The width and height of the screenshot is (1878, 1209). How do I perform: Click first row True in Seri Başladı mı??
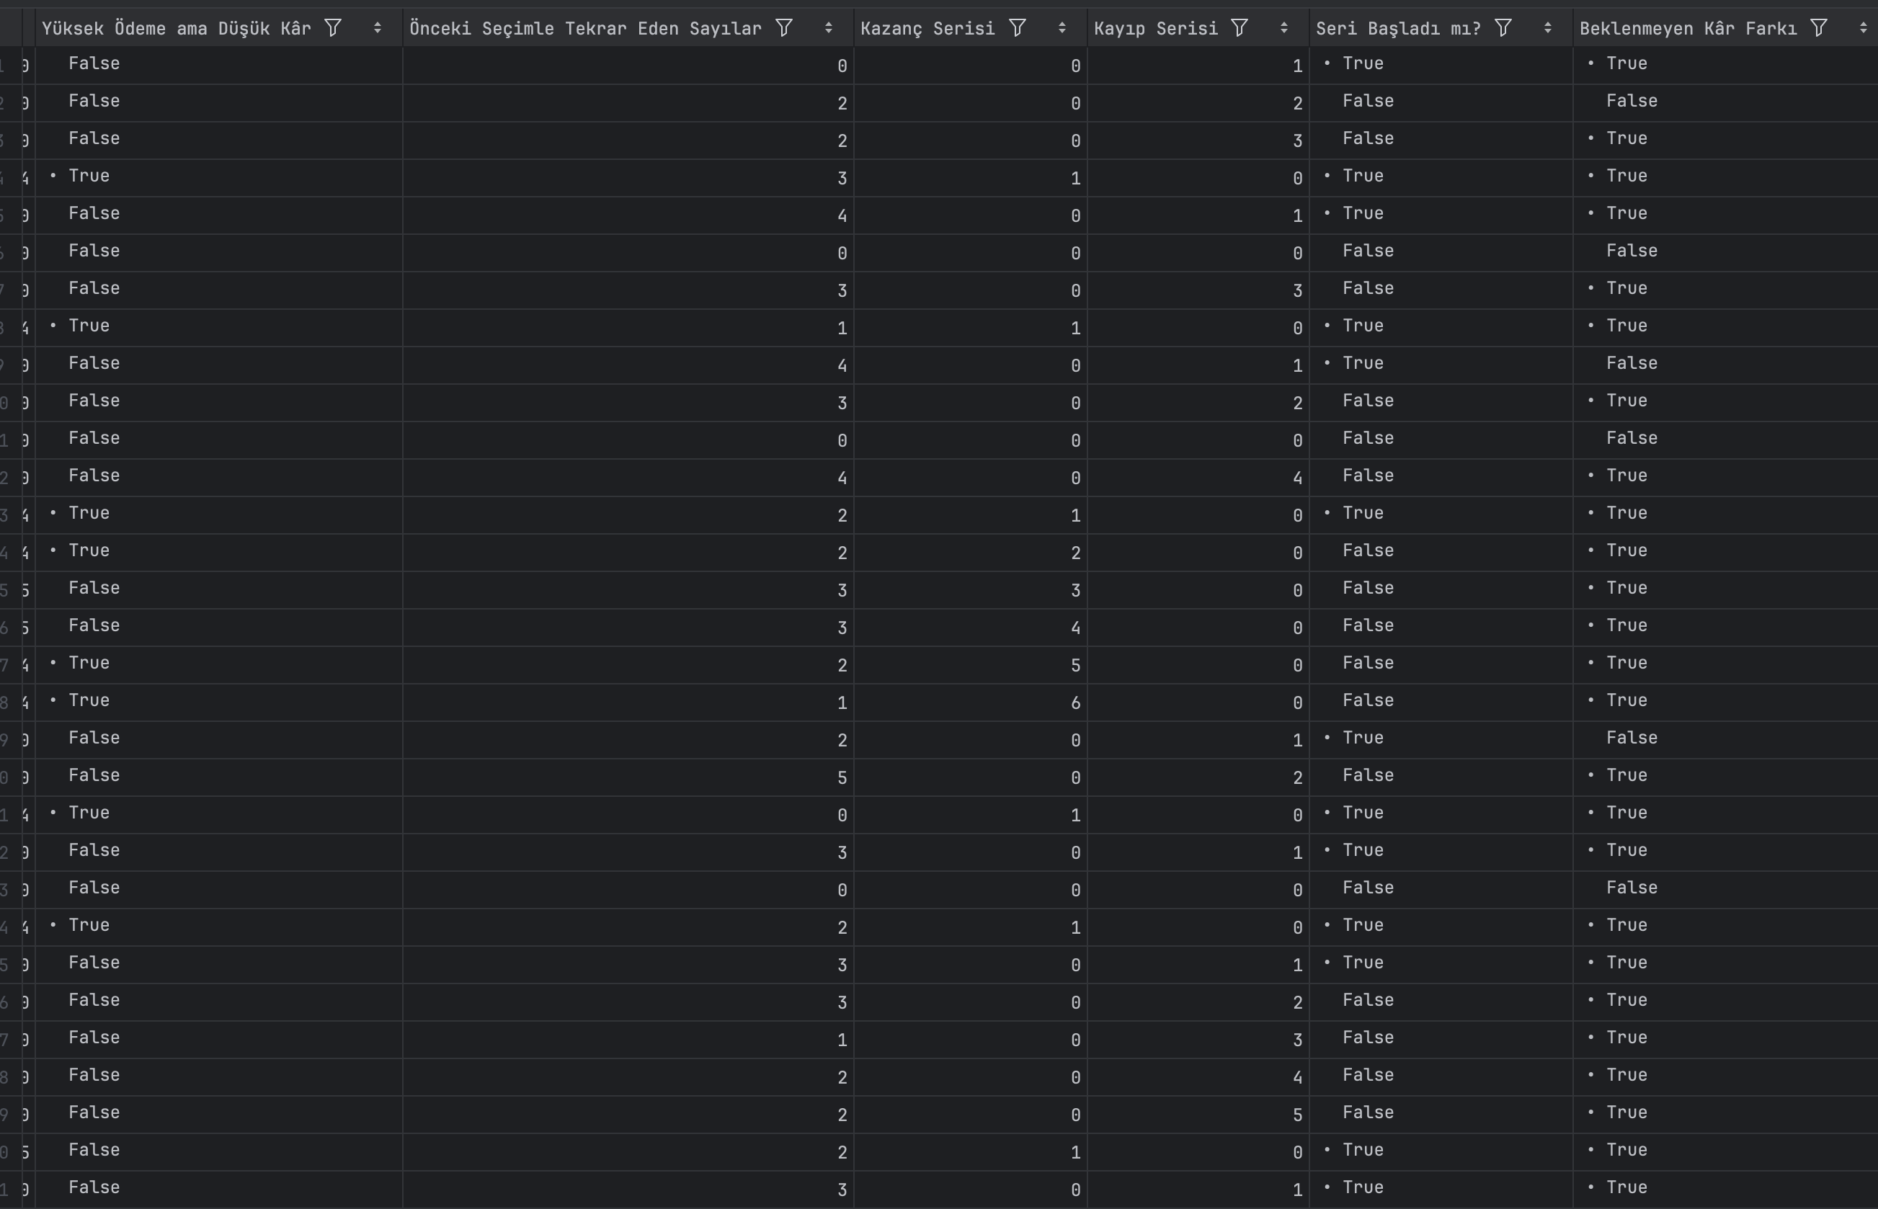click(1362, 63)
